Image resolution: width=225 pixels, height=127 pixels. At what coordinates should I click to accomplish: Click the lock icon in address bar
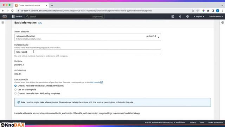[x=18, y=11]
